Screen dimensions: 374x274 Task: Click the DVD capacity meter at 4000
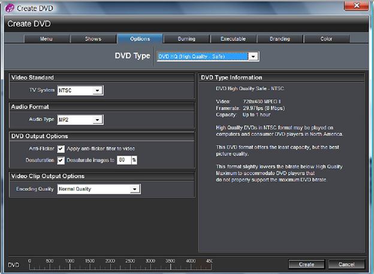pyautogui.click(x=191, y=264)
